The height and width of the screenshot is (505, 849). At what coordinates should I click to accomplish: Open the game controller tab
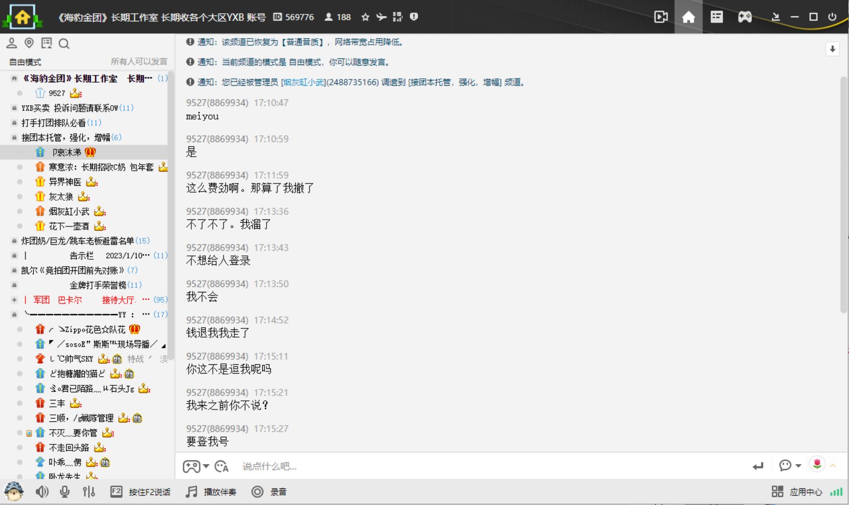click(x=745, y=17)
